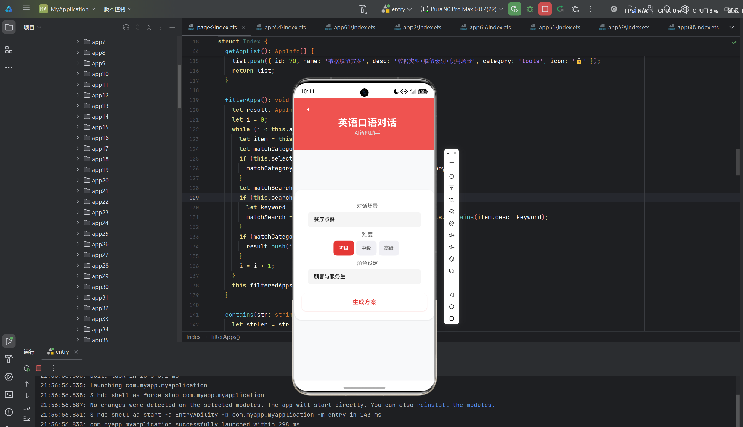The width and height of the screenshot is (743, 427).
Task: Switch to app54\Index.ets tab
Action: [x=281, y=27]
